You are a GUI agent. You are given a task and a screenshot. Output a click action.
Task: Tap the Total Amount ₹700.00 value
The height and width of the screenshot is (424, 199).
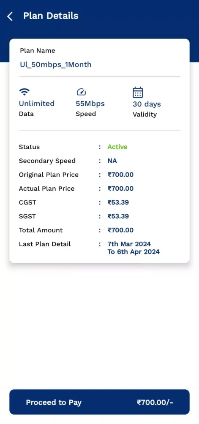[120, 230]
